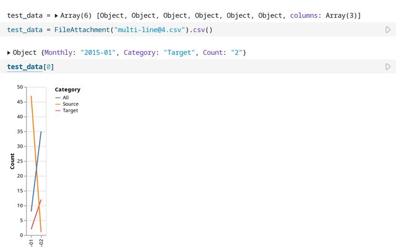Screen dimensions: 396x247
Task: Expand the Object disclosure triangle
Action: [x=9, y=53]
